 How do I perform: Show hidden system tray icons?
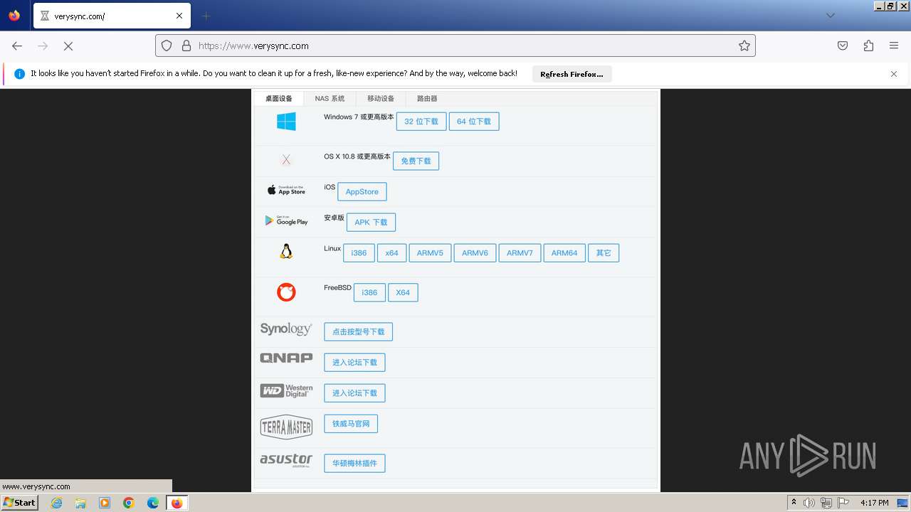click(x=794, y=503)
